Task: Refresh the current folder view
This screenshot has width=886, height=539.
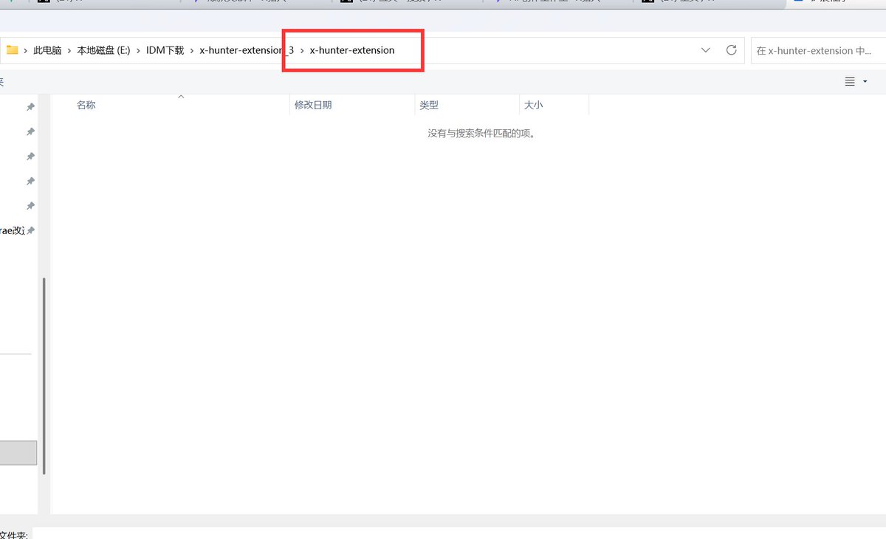Action: click(x=732, y=50)
